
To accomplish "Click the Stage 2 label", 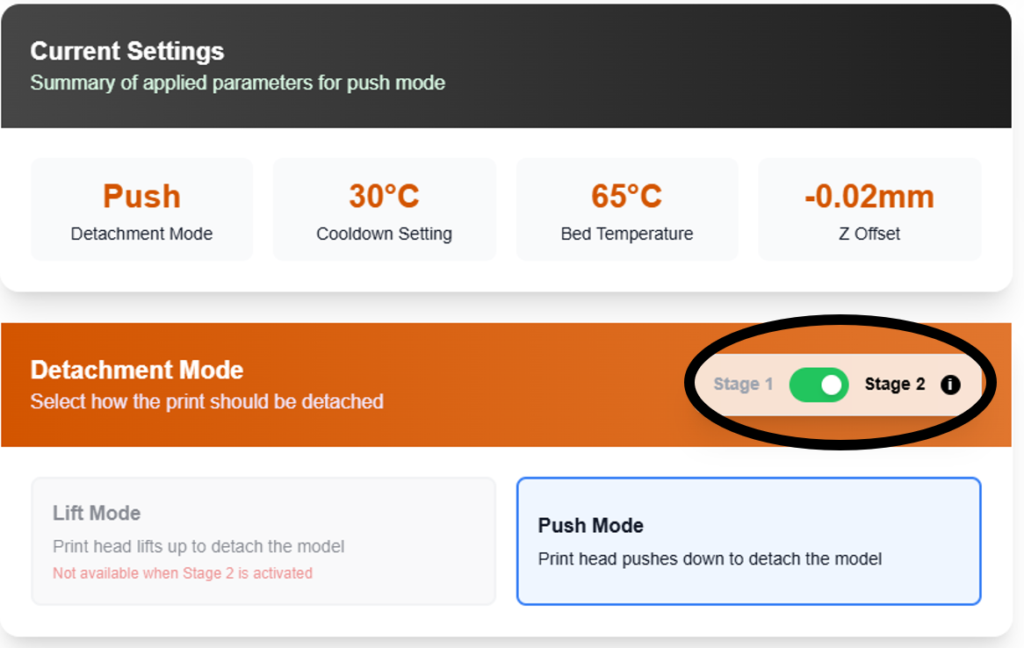I will point(896,385).
